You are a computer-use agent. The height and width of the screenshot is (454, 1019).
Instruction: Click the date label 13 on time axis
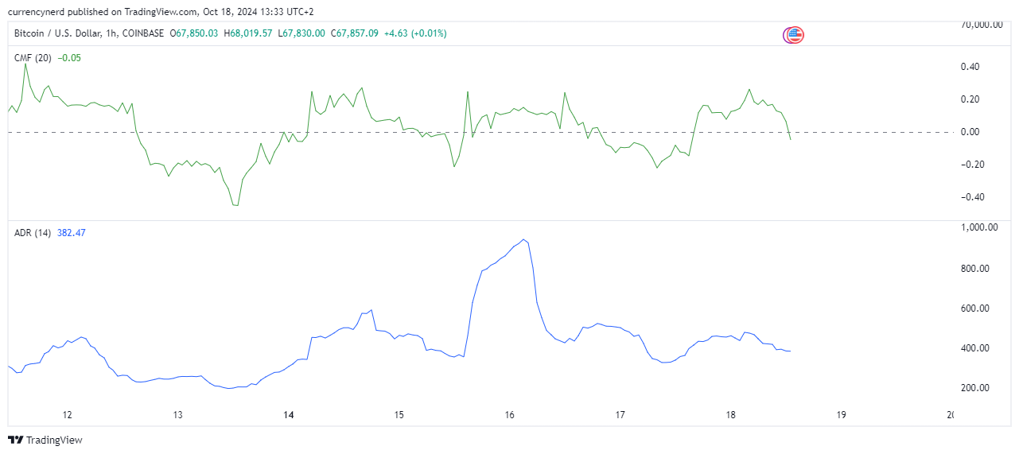coord(177,415)
